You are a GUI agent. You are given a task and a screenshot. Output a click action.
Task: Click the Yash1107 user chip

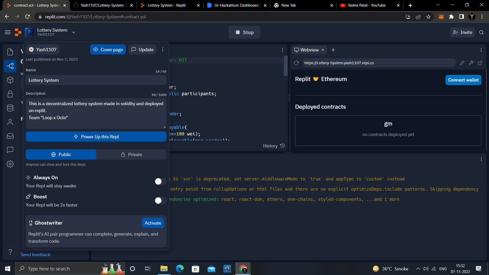point(43,50)
